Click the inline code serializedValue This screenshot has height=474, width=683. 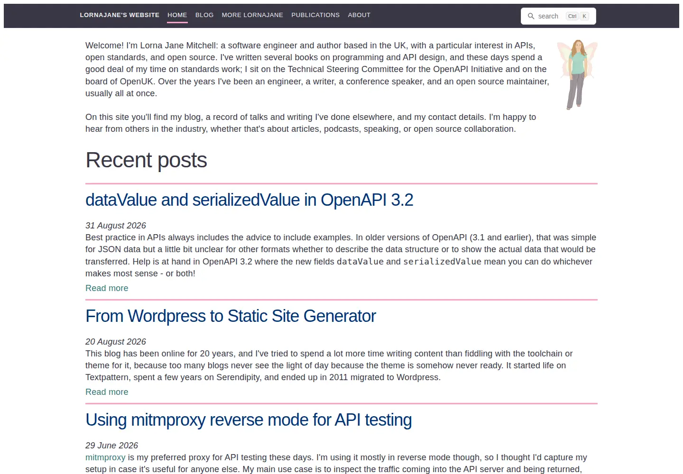click(442, 262)
